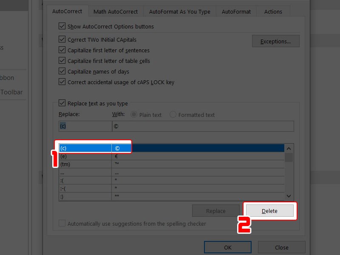Screen dimensions: 340x255
Task: Click the Replace text input field
Action: (x=85, y=126)
